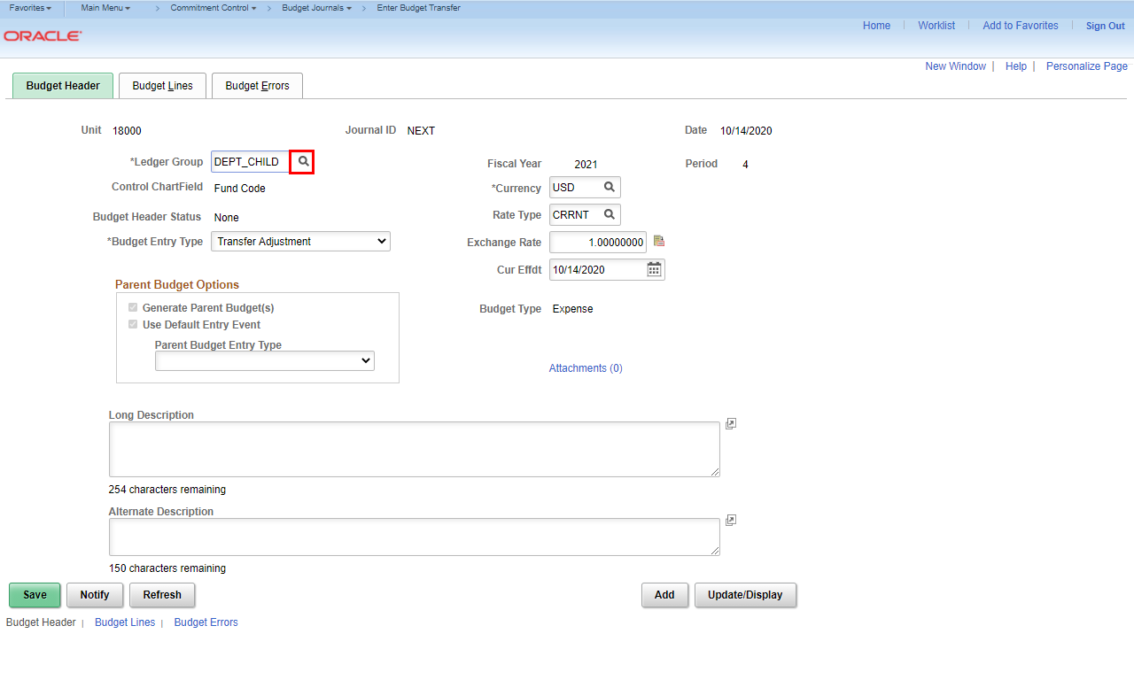
Task: Click the Update/Display button
Action: point(745,595)
